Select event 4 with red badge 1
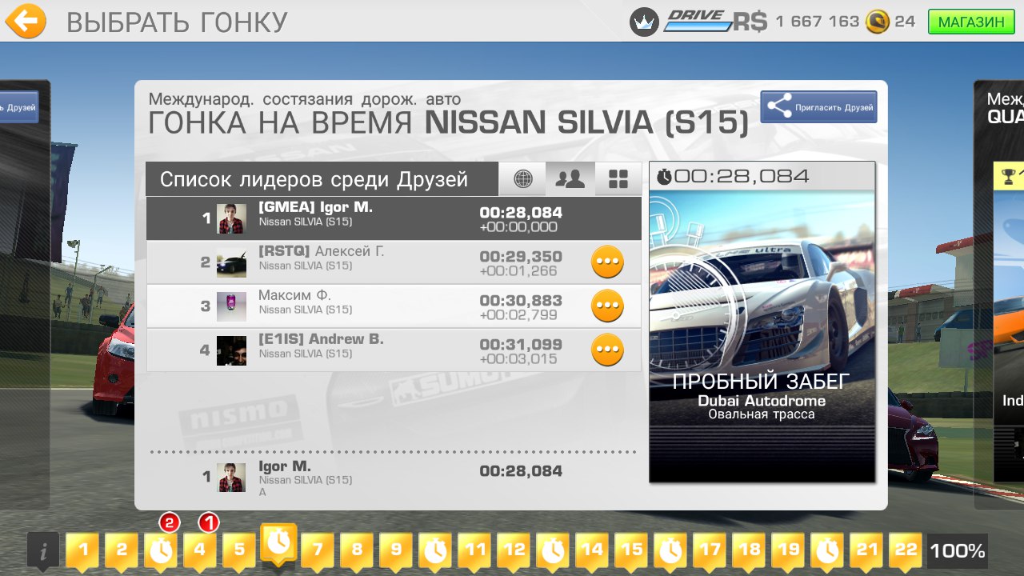The image size is (1024, 576). point(200,550)
